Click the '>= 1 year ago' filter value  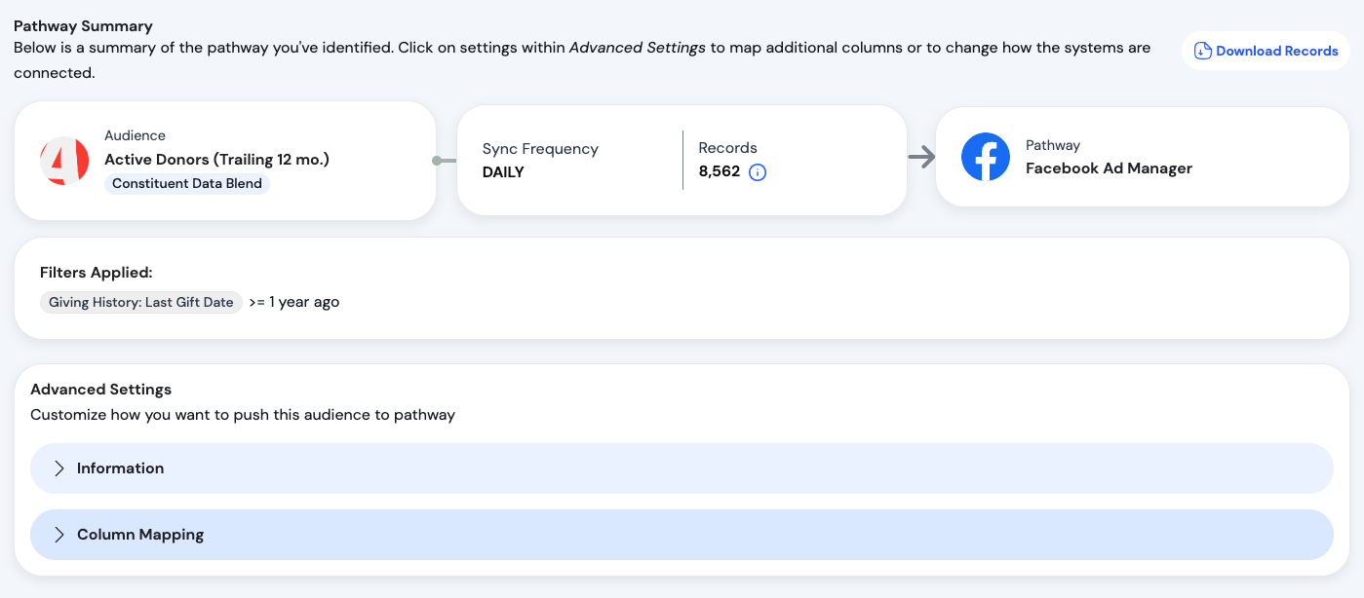[293, 302]
